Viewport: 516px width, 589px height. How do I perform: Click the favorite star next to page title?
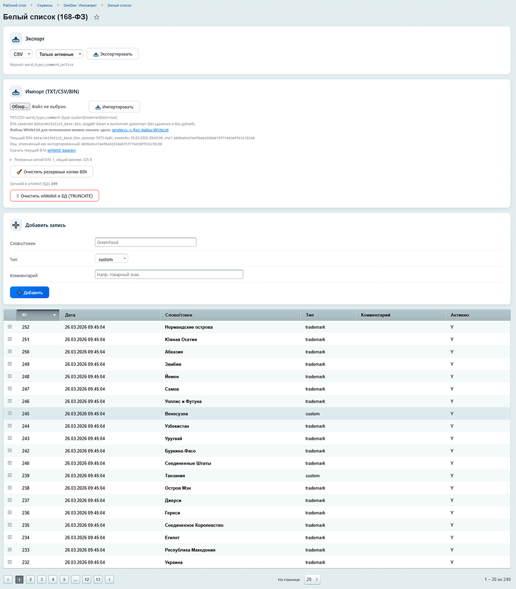(96, 17)
